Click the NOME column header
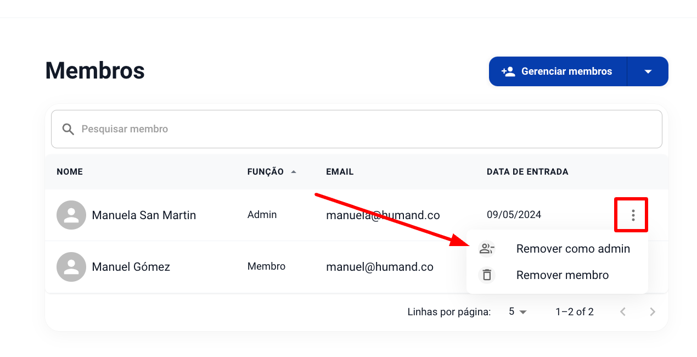 70,172
